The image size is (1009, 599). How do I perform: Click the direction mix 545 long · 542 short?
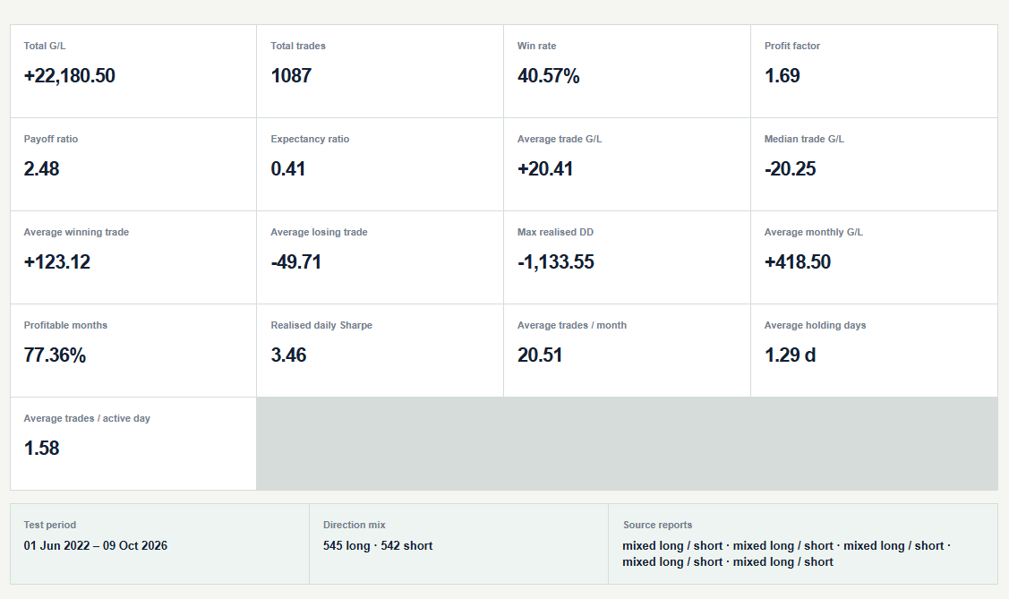(x=378, y=545)
